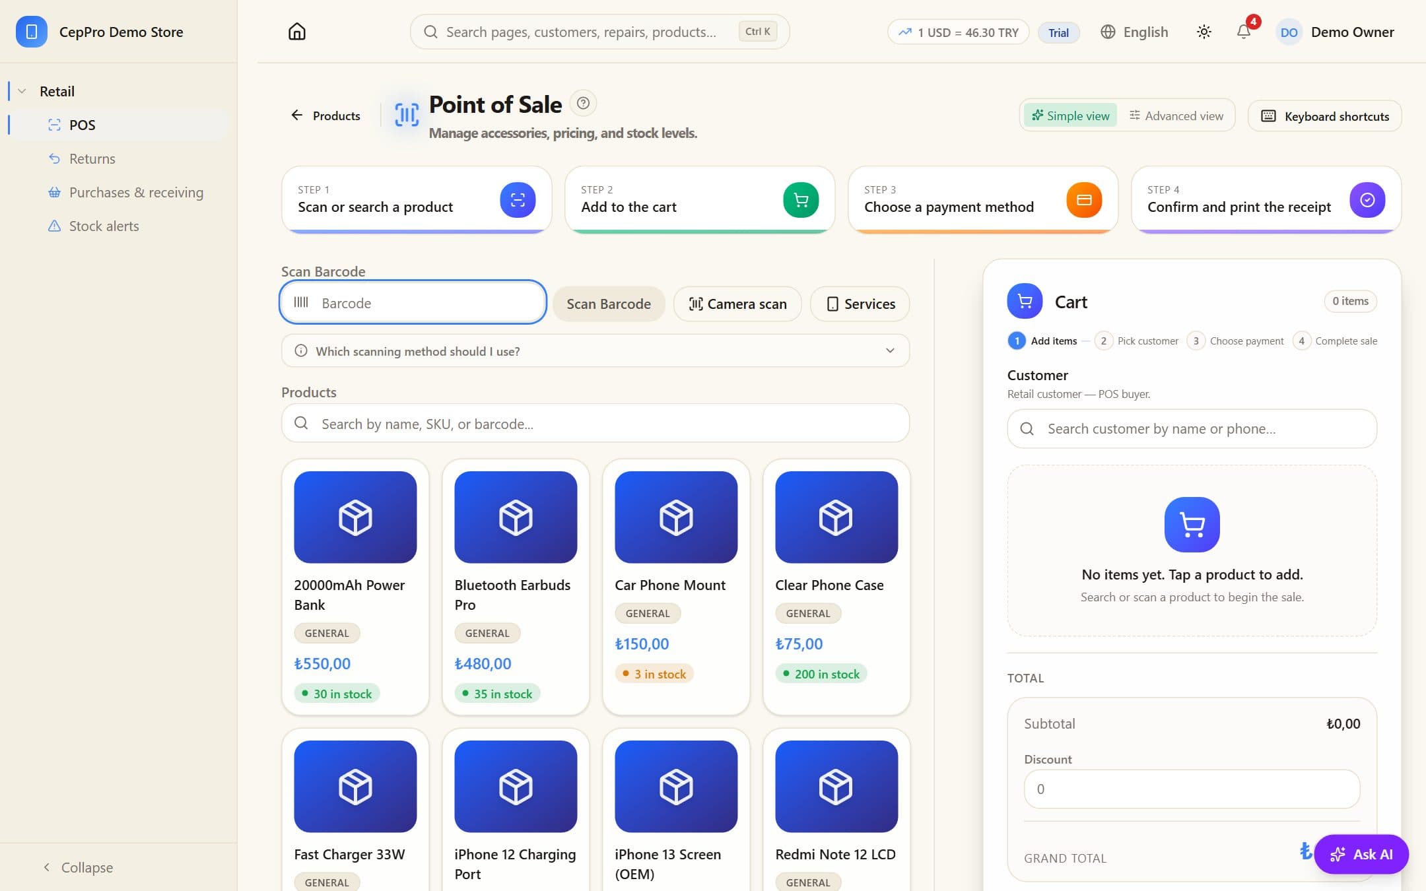
Task: Select cart step 4 Complete sale
Action: [1335, 341]
